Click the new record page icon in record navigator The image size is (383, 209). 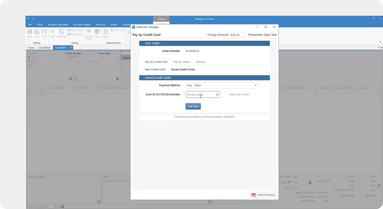63,207
